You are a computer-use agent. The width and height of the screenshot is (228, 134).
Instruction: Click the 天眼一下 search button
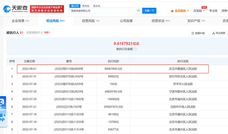tap(149, 11)
